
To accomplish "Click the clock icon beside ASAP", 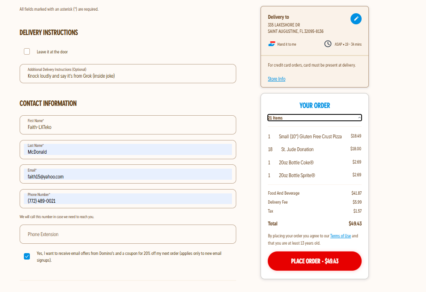I will 327,44.
